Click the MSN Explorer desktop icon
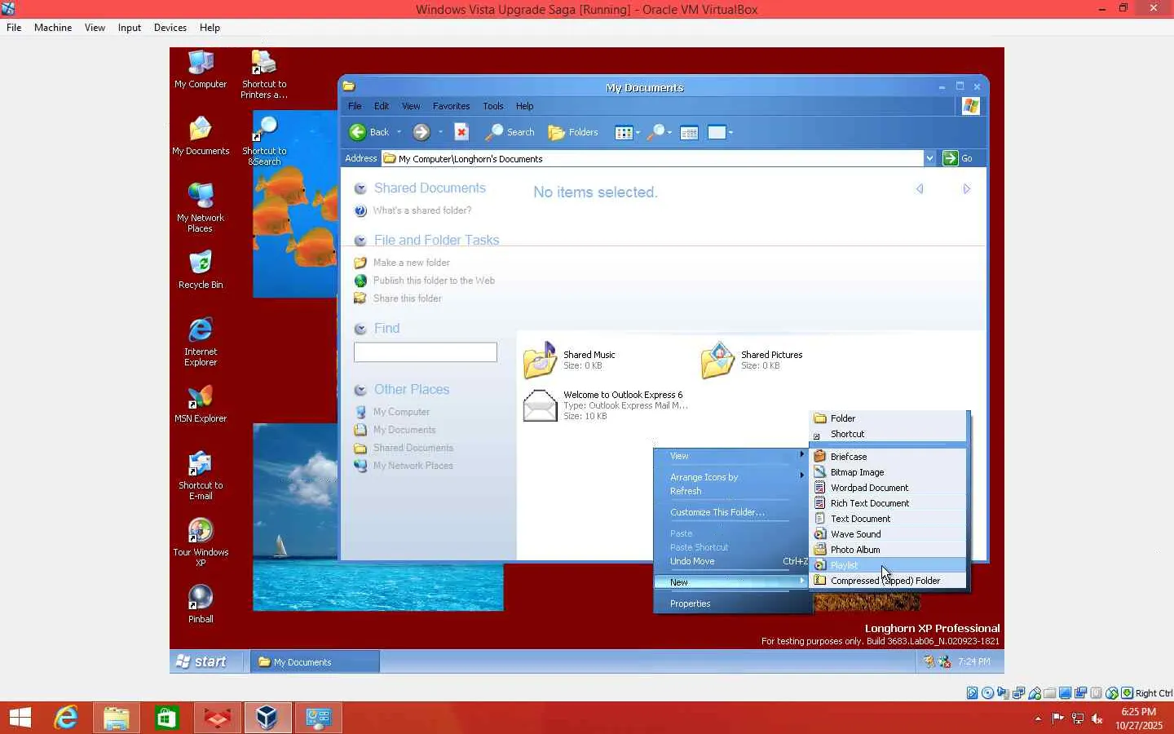Screen dimensions: 1174x734 [x=201, y=404]
